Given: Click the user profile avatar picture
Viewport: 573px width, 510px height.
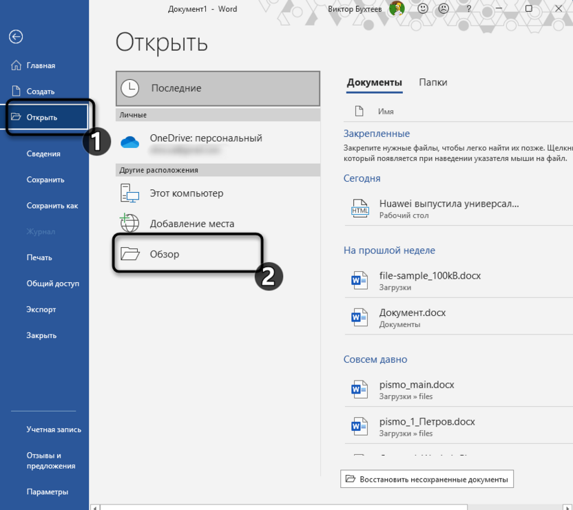Looking at the screenshot, I should (397, 8).
